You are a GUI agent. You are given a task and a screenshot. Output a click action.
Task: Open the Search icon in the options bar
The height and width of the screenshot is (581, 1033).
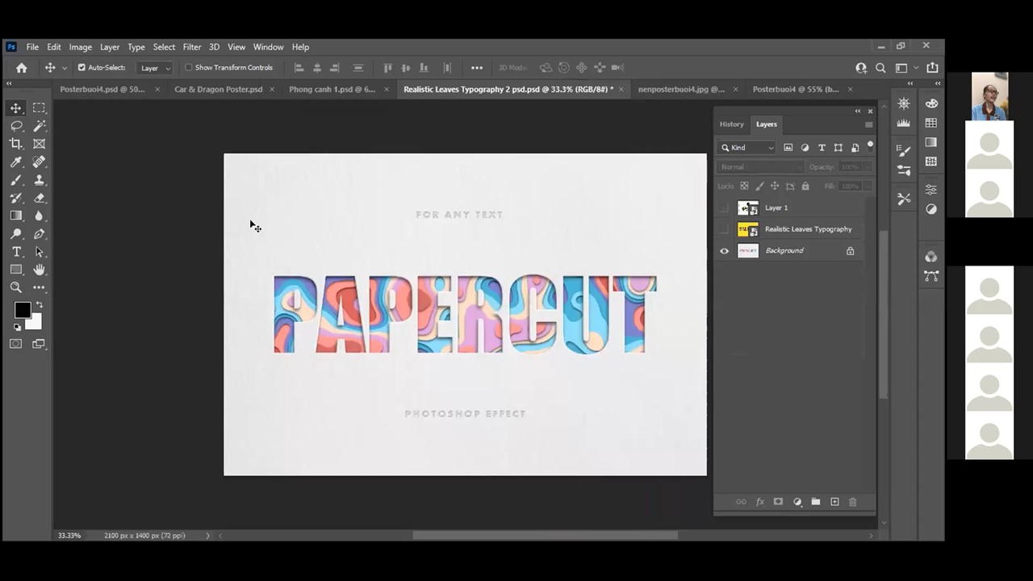coord(880,68)
